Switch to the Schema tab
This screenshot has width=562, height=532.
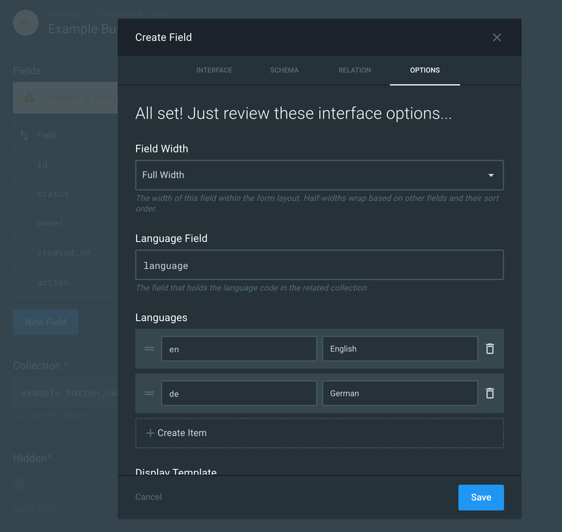pos(284,70)
